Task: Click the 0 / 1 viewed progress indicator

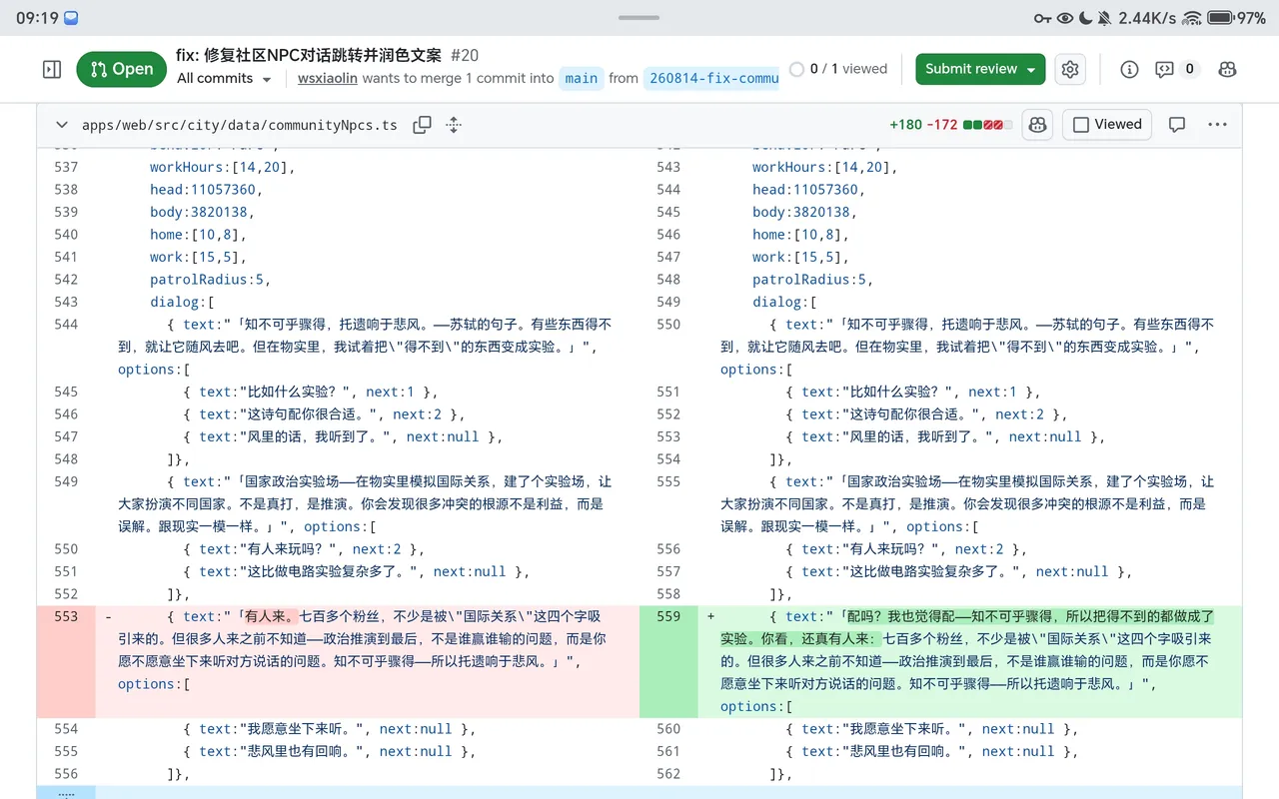Action: tap(838, 69)
